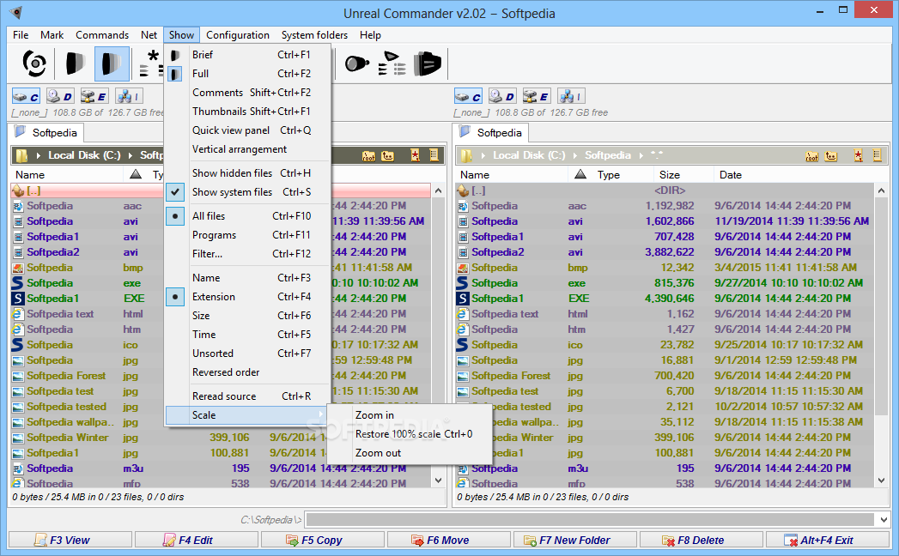Open network drive I in left panel
The height and width of the screenshot is (556, 899).
point(129,96)
